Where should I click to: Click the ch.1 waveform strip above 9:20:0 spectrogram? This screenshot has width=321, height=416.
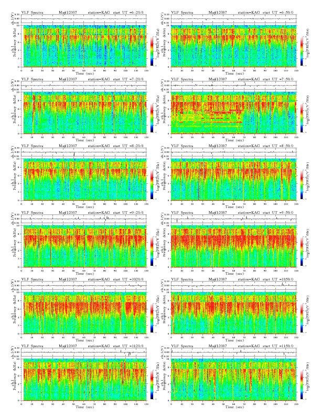(x=84, y=219)
